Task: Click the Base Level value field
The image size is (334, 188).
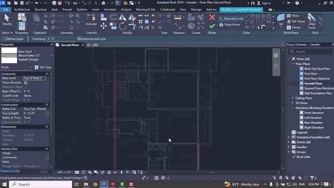Action: point(34,78)
